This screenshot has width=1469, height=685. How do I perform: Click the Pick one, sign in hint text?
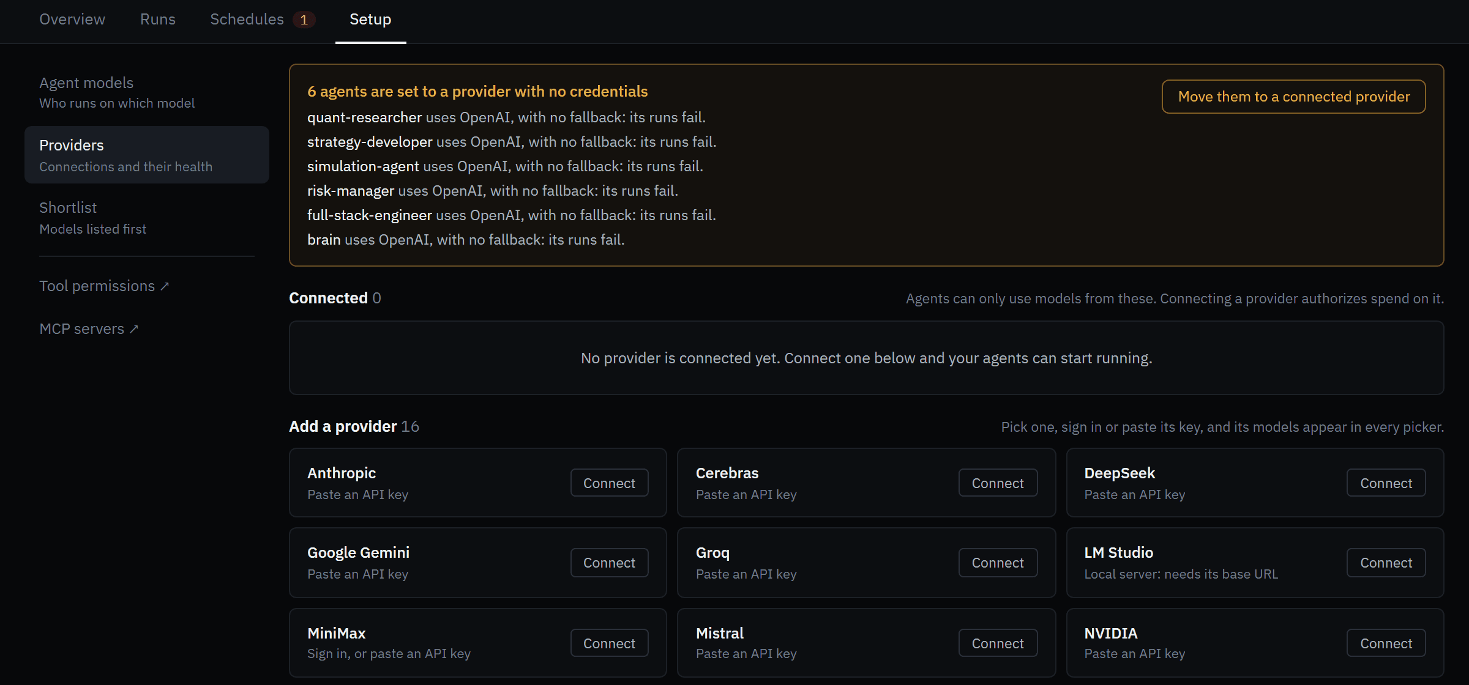[x=1222, y=427]
